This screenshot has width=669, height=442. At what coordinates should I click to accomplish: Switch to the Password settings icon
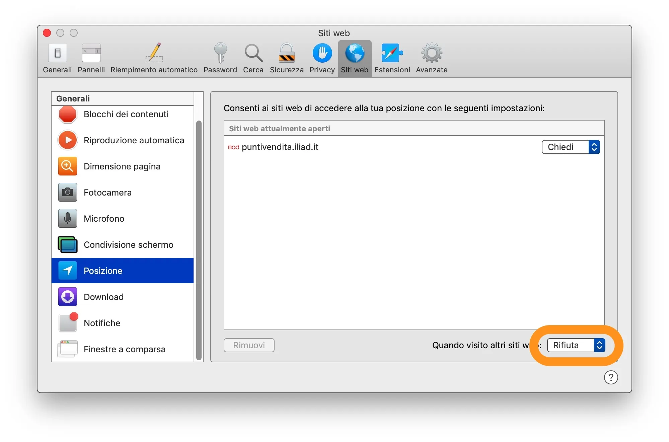pos(220,58)
